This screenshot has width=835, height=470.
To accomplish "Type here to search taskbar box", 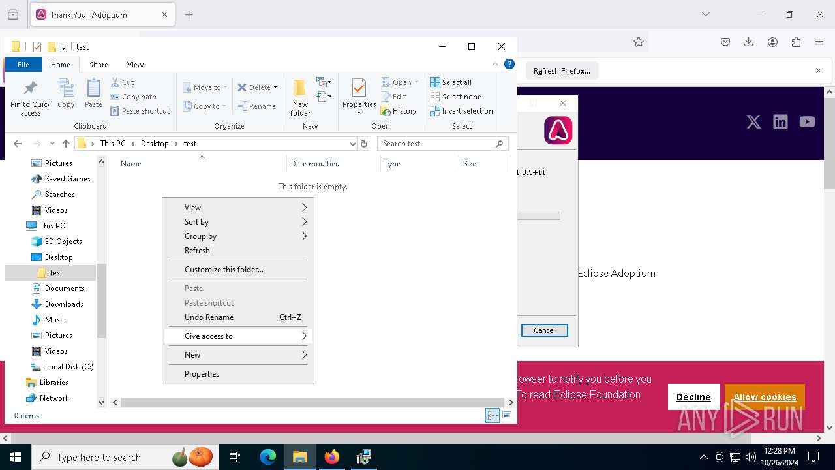I will coord(125,457).
